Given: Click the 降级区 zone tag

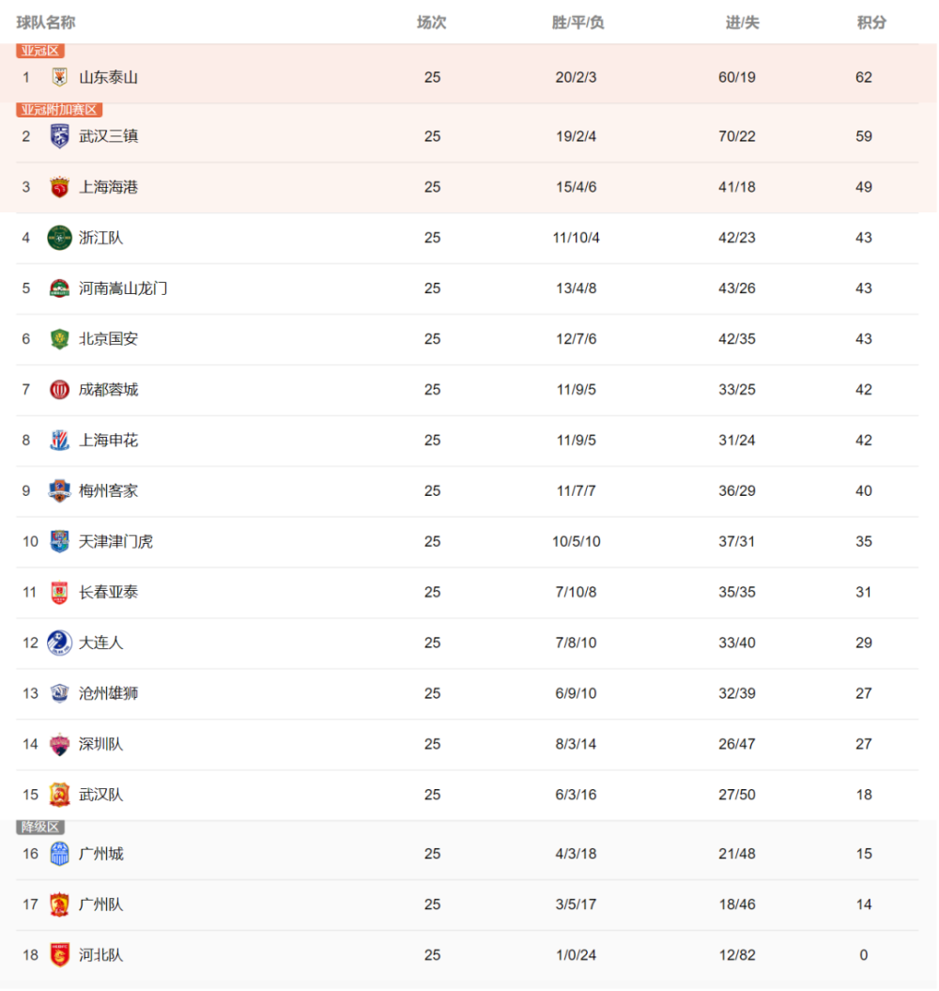Looking at the screenshot, I should (40, 827).
